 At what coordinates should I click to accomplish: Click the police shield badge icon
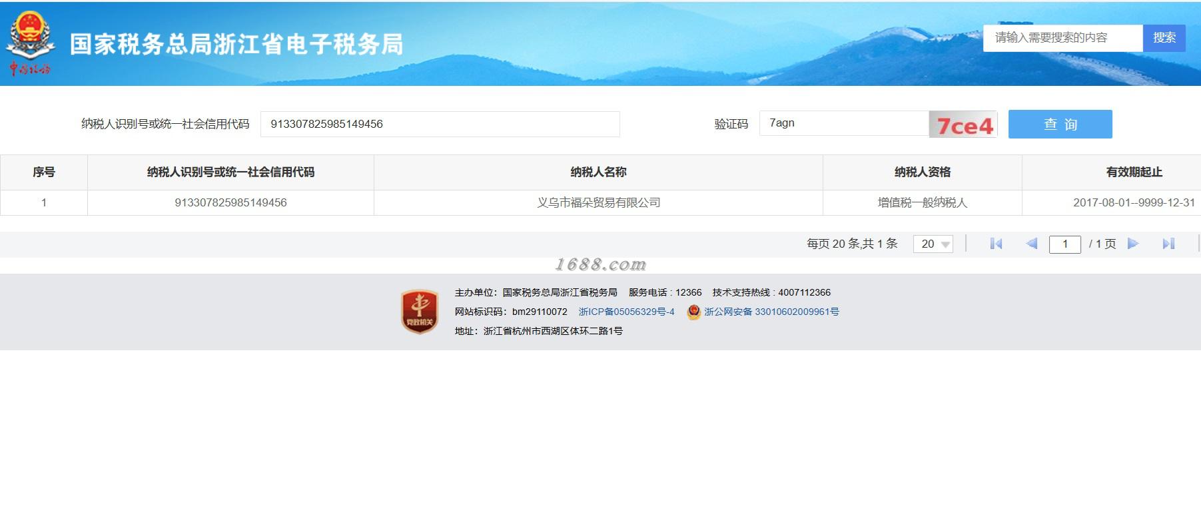(693, 312)
